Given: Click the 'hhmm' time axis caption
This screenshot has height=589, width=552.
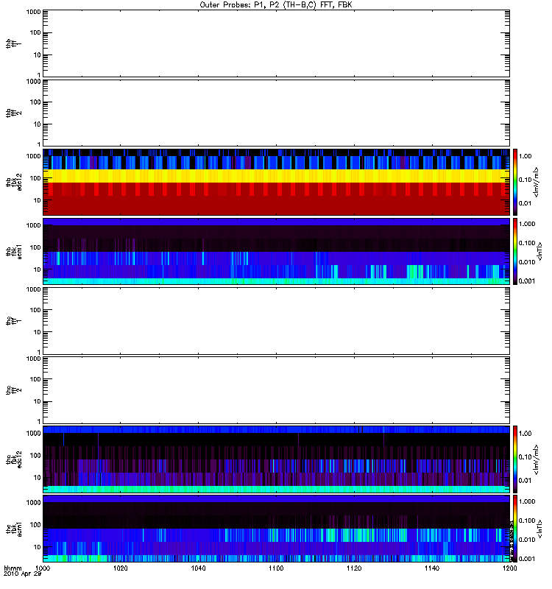Looking at the screenshot, I should (x=13, y=568).
